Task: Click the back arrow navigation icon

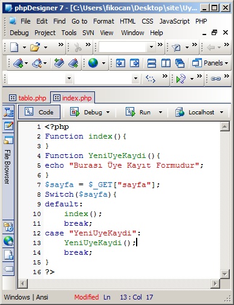Action: tap(211, 48)
